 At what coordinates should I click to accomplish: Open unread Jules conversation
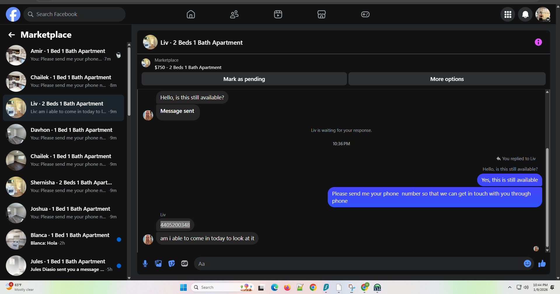(63, 266)
